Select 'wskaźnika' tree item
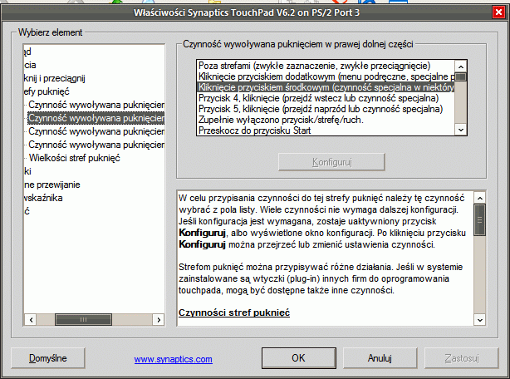Screen dimensions: 510x379 click(43, 198)
